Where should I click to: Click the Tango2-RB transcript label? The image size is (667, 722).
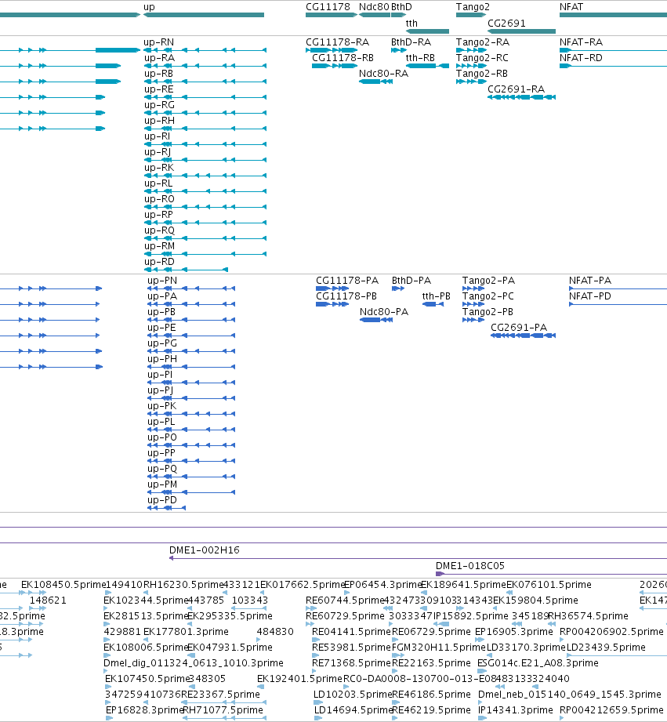[482, 74]
